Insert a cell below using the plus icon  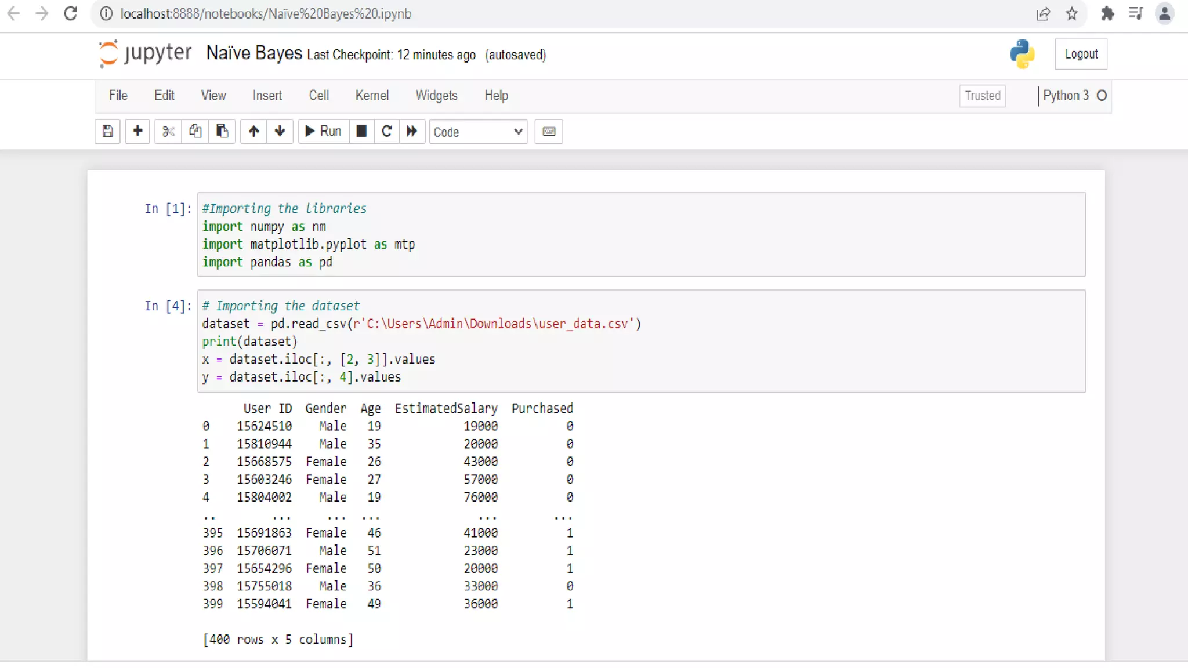137,131
